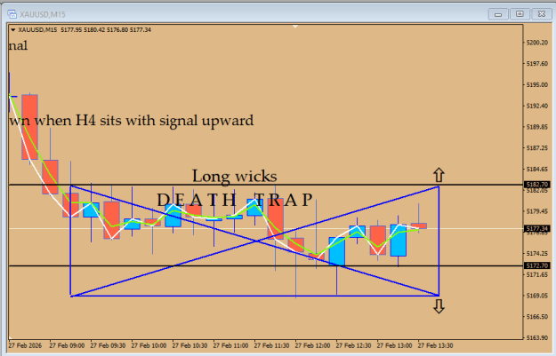Viewport: 556px width, 356px height.
Task: Click the '27 Feb 10:00' time label
Action: click(x=149, y=345)
